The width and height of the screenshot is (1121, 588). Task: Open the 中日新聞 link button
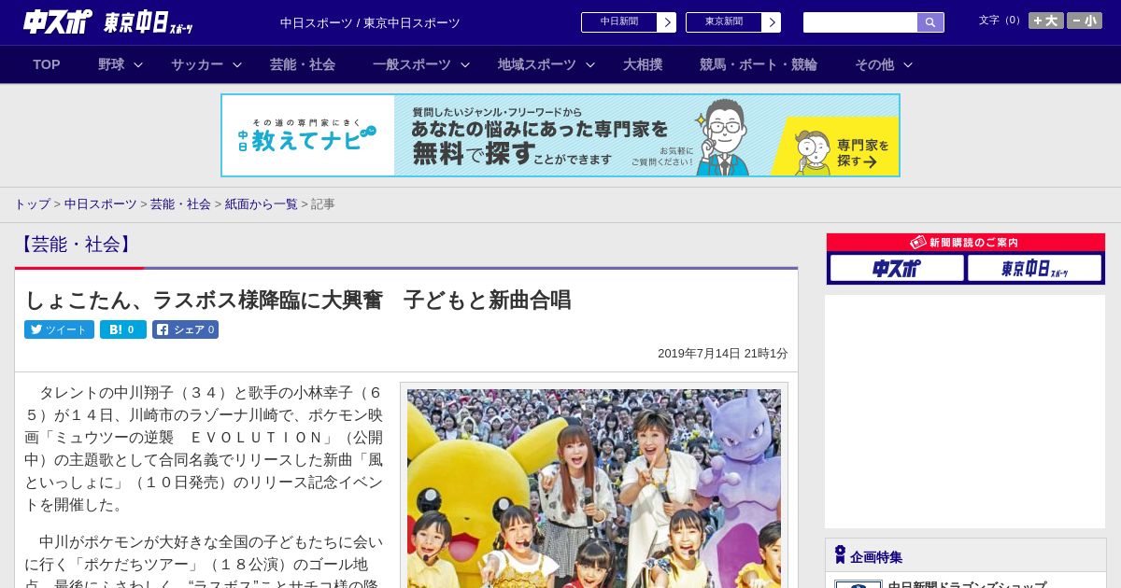619,22
